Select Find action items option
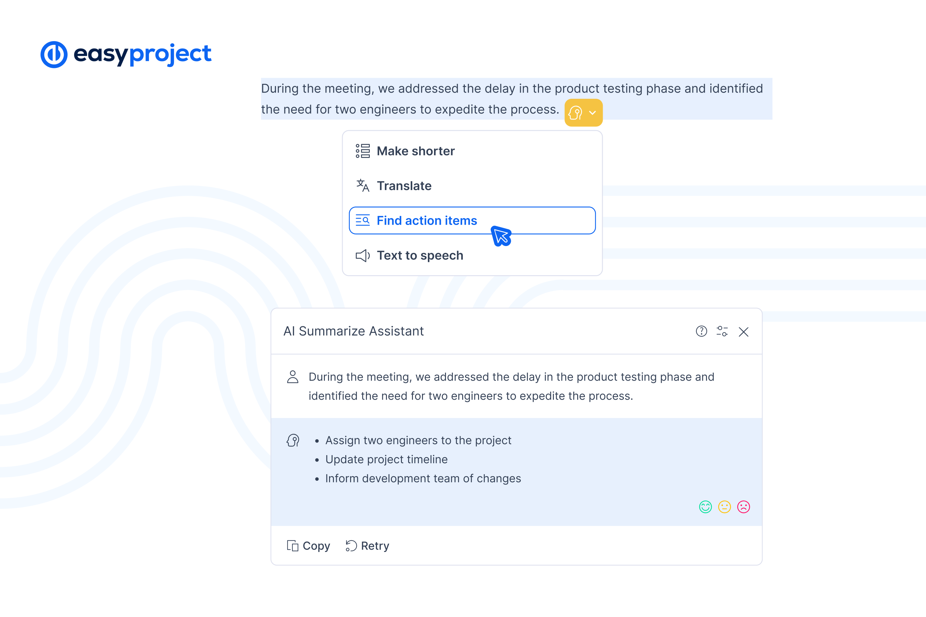926x617 pixels. point(472,220)
